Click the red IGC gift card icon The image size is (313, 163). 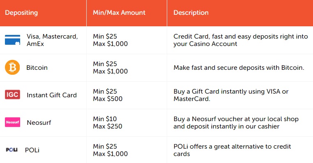(x=12, y=94)
